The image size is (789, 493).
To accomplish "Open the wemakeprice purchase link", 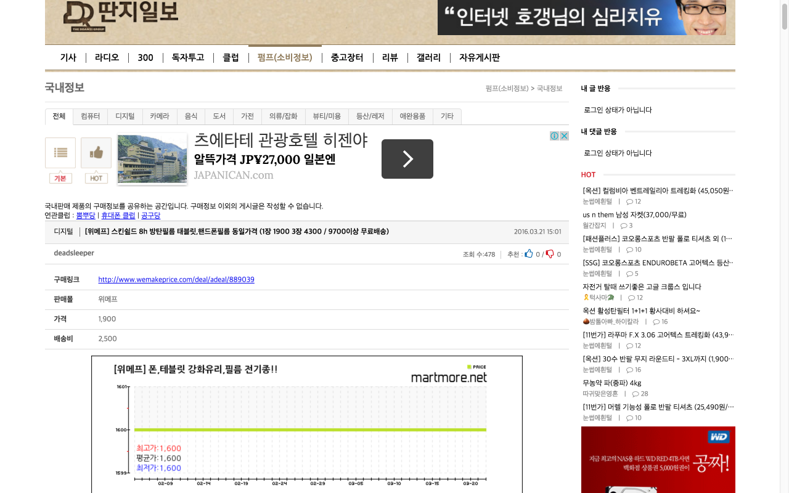I will click(x=176, y=279).
